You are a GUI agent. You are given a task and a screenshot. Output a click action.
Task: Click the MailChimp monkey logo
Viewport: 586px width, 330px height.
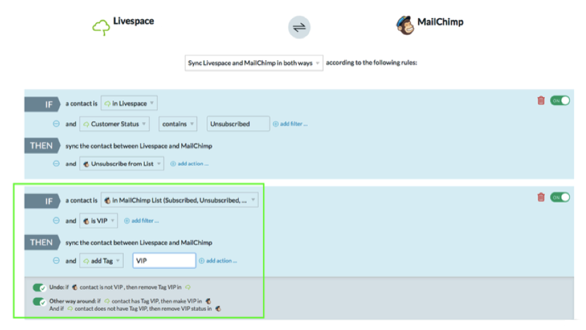[x=405, y=25]
